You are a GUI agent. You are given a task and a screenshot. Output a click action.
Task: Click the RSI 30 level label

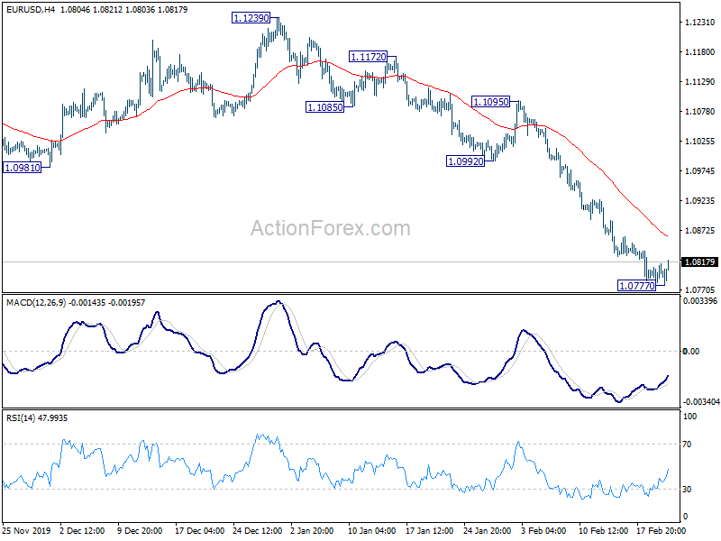click(x=687, y=489)
